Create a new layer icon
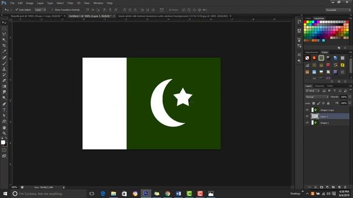This screenshot has width=353, height=198. coord(339,187)
